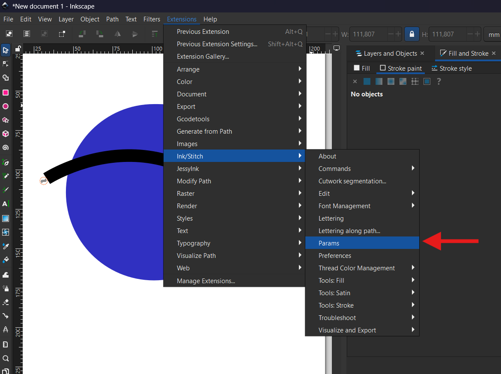Rotate selection 90° clockwise icon
501x374 pixels.
(x=100, y=34)
